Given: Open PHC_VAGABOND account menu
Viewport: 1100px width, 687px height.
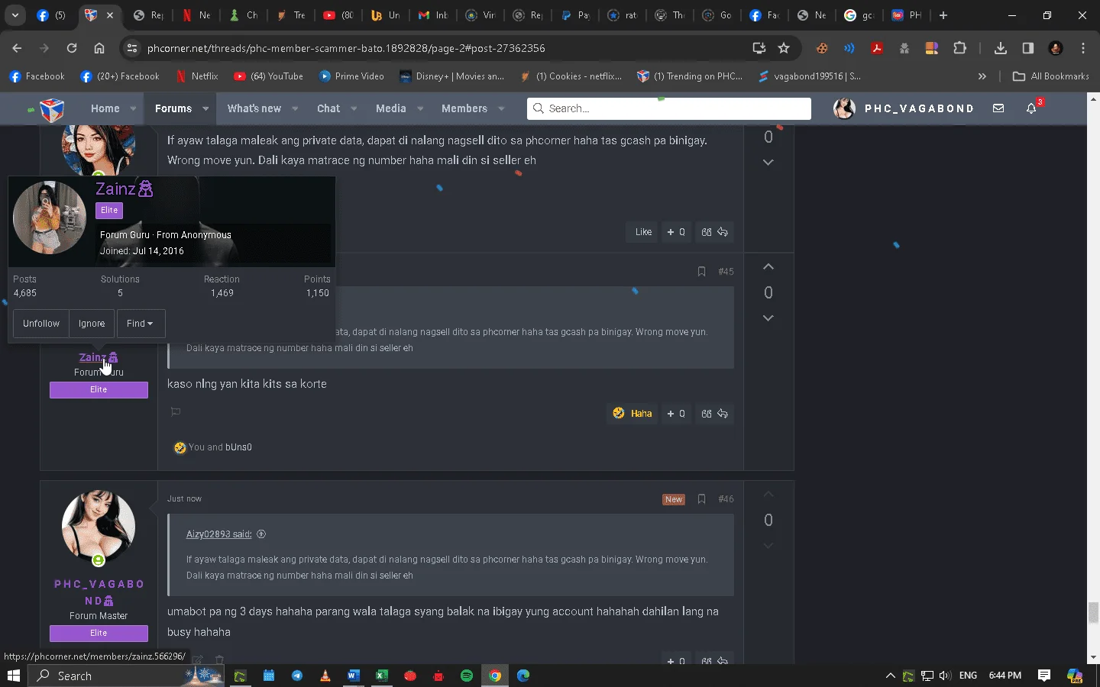Looking at the screenshot, I should click(x=904, y=108).
